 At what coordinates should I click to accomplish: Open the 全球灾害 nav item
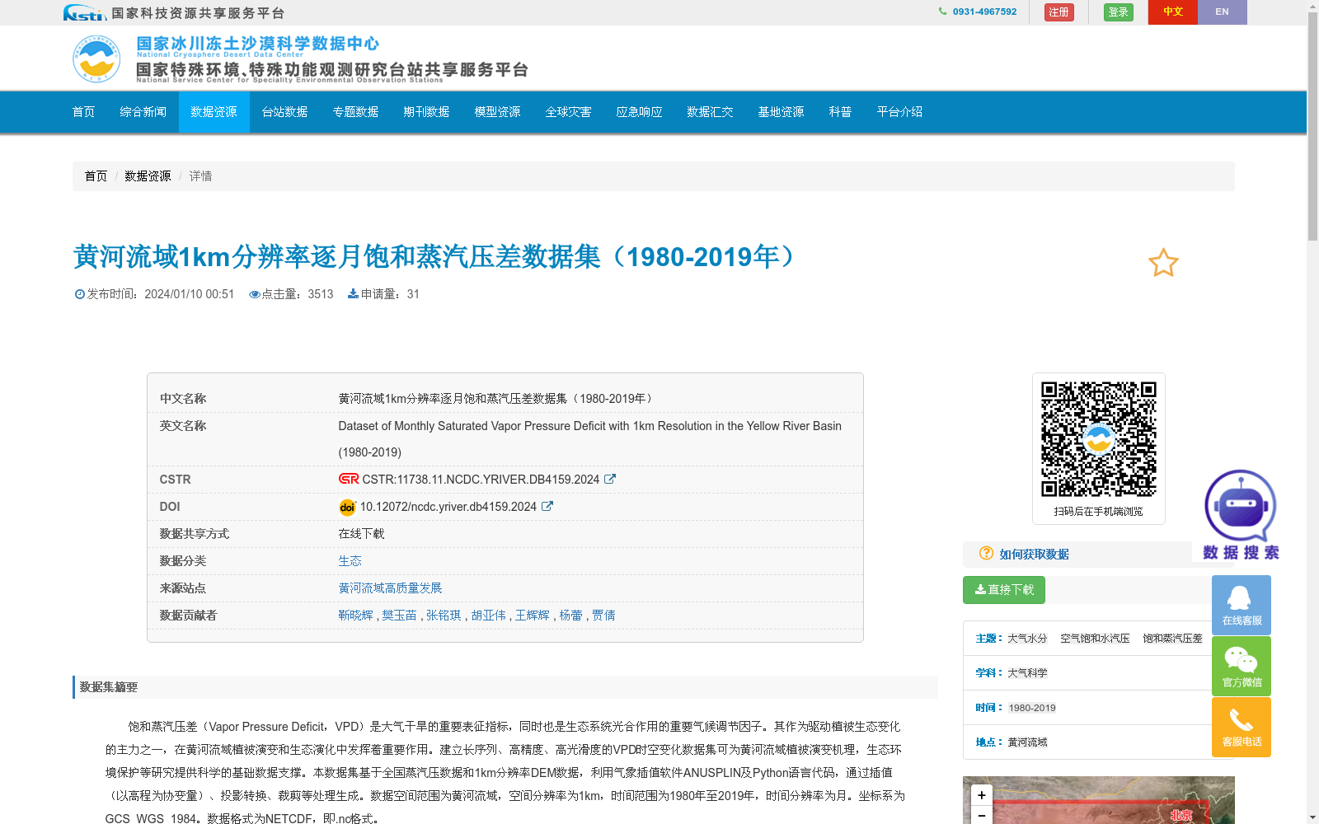point(568,112)
